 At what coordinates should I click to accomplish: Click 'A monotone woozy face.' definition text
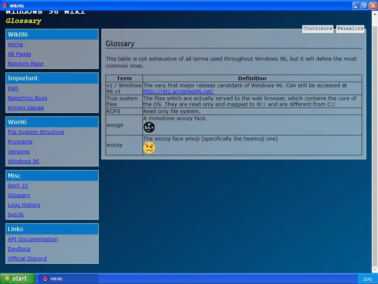(x=175, y=119)
